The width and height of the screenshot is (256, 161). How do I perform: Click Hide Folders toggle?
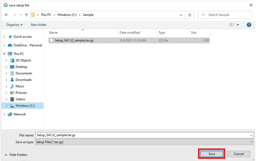16,155
